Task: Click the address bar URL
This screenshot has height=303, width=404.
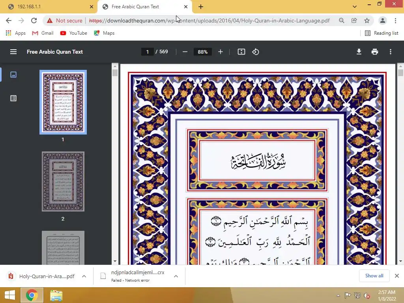Action: tap(209, 21)
